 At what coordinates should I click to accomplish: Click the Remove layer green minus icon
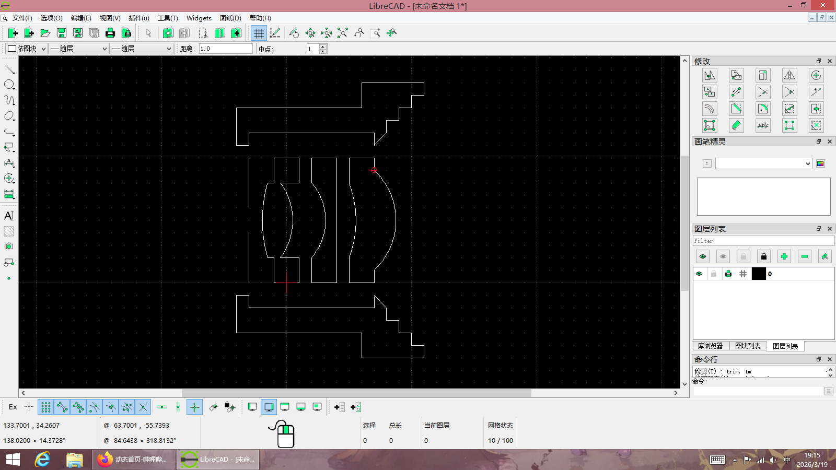pos(805,256)
